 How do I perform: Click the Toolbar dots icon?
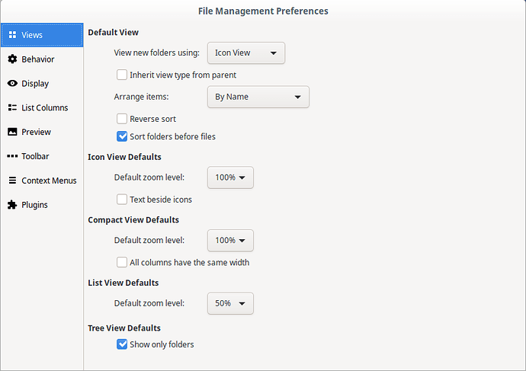12,156
